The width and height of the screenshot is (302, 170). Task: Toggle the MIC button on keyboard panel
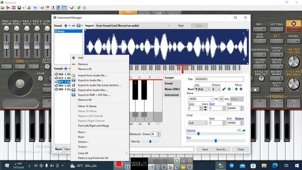tap(260, 29)
